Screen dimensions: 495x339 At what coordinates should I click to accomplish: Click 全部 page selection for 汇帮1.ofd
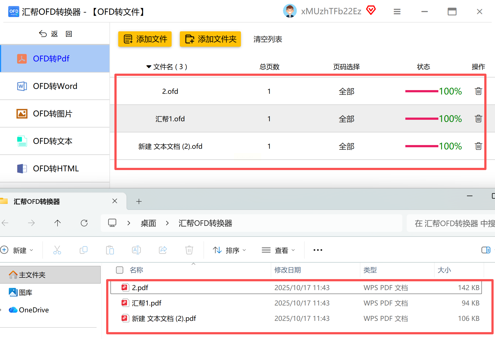click(x=346, y=119)
